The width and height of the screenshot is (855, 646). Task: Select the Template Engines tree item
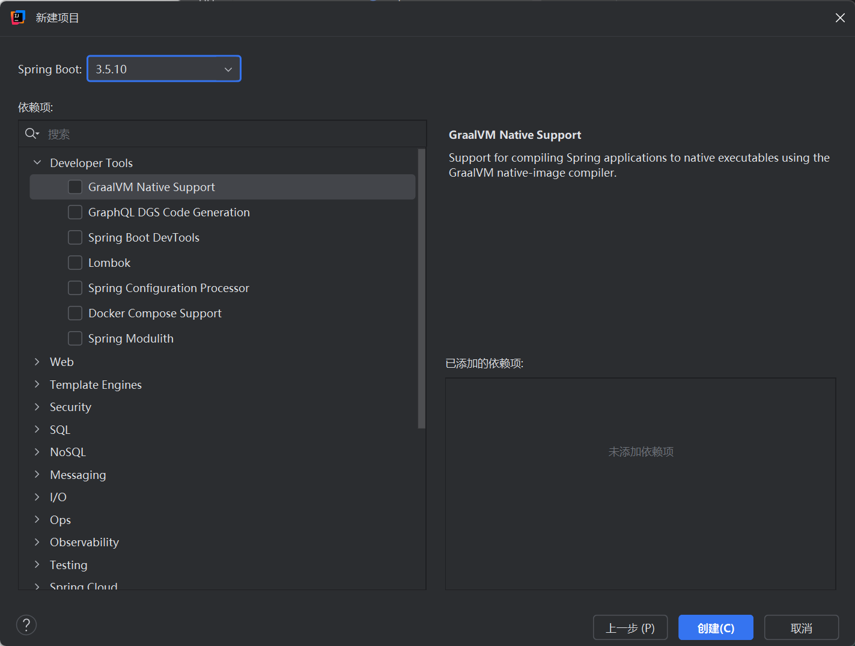(96, 385)
